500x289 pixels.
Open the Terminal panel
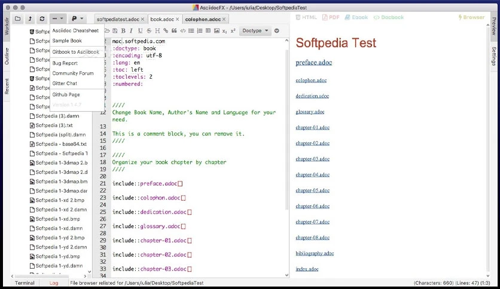(x=25, y=283)
